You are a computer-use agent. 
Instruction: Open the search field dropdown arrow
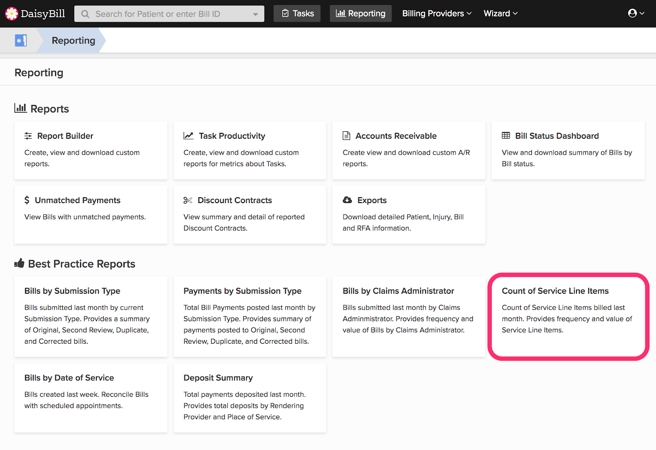click(x=255, y=14)
